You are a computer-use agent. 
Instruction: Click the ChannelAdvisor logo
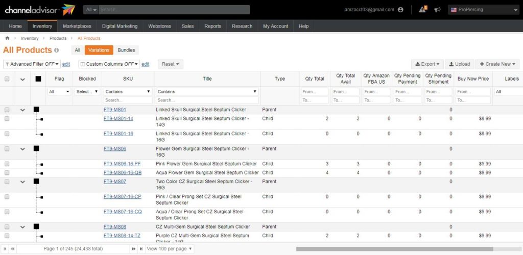(39, 9)
